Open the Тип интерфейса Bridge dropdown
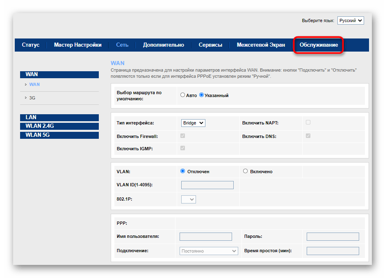Image resolution: width=385 pixels, height=278 pixels. point(193,123)
